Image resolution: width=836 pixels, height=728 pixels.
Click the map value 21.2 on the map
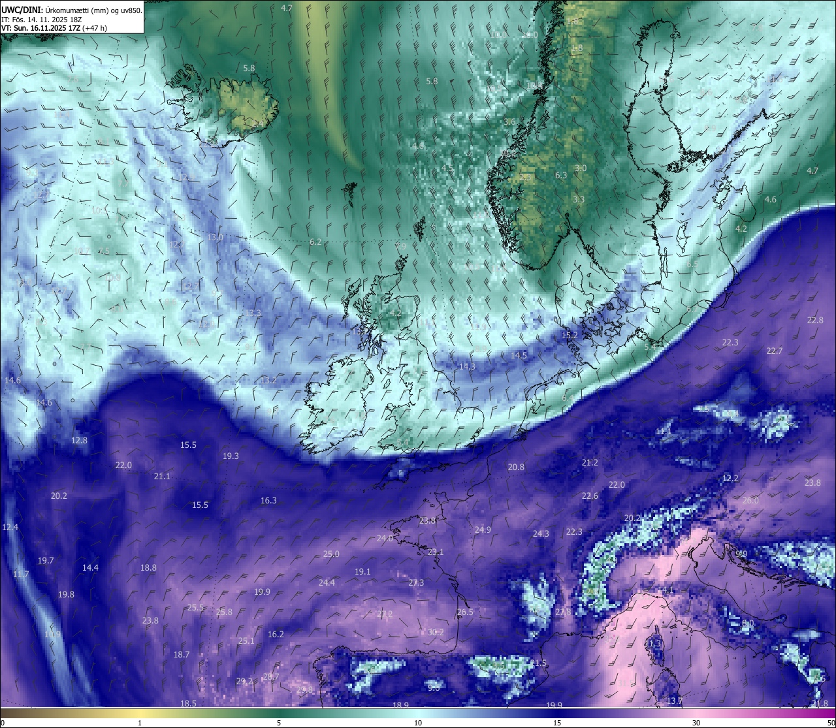tap(590, 462)
